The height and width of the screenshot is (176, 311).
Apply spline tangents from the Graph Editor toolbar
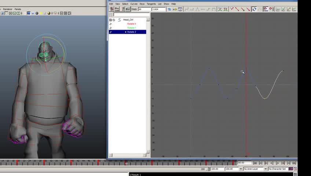(186, 9)
